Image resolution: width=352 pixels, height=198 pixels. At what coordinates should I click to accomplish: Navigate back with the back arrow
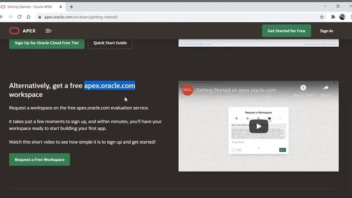pyautogui.click(x=2, y=17)
